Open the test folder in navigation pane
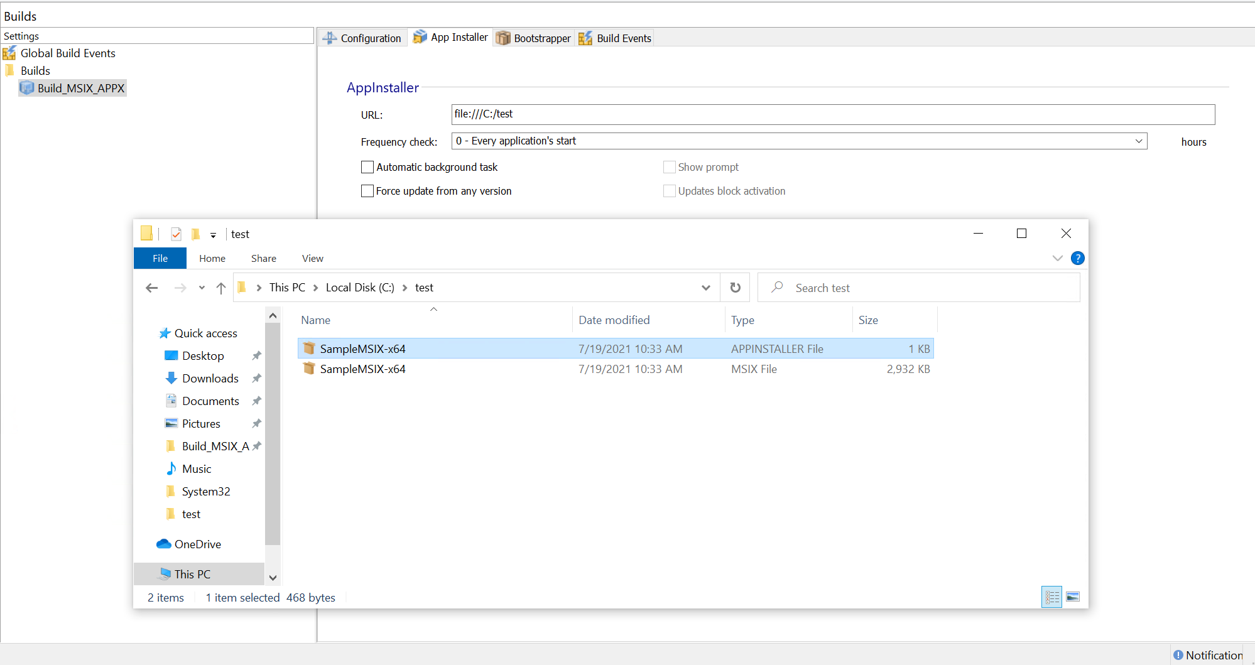Screen dimensions: 1255x665 [191, 514]
